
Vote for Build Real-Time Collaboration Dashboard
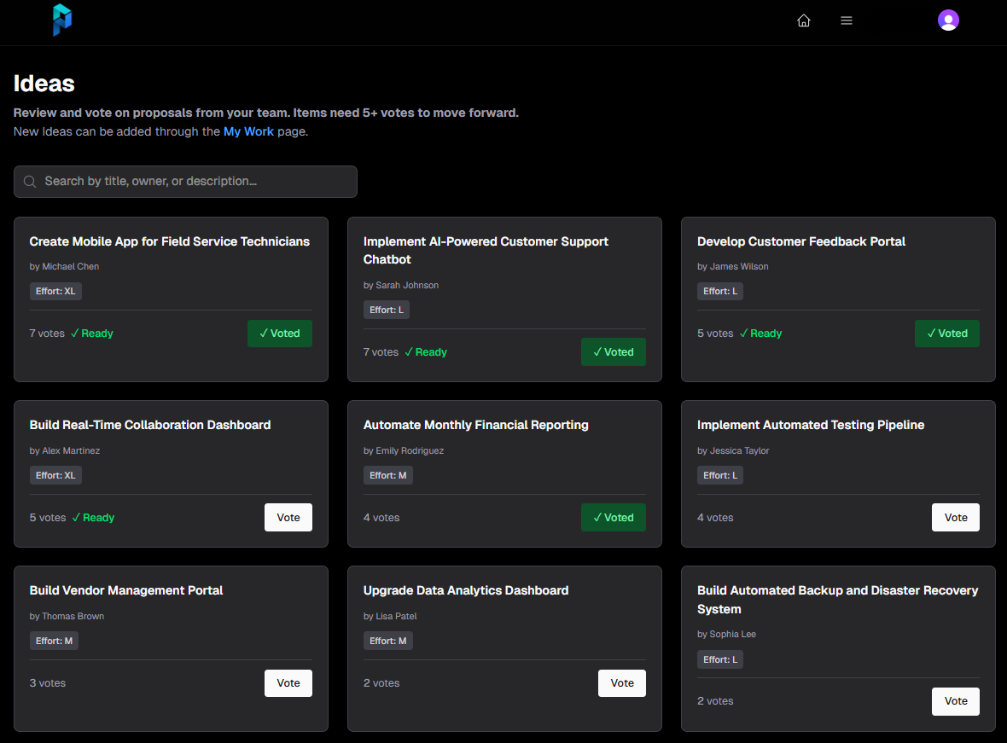288,518
